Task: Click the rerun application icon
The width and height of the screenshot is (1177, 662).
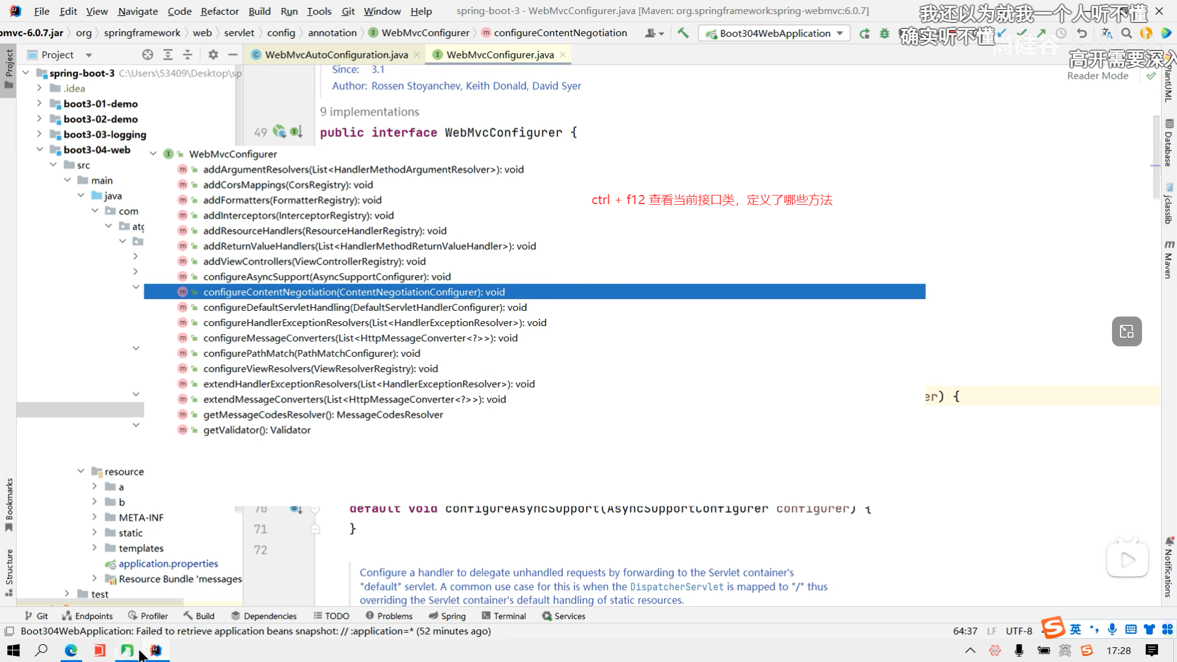Action: click(x=864, y=33)
